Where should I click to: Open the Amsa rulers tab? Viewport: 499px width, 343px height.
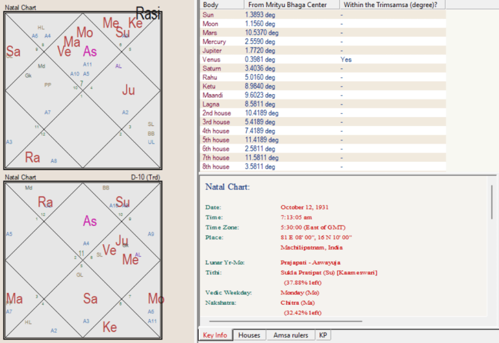pyautogui.click(x=290, y=335)
